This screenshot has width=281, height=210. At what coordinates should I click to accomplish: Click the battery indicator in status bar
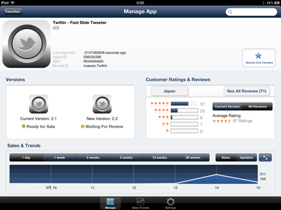pyautogui.click(x=277, y=3)
